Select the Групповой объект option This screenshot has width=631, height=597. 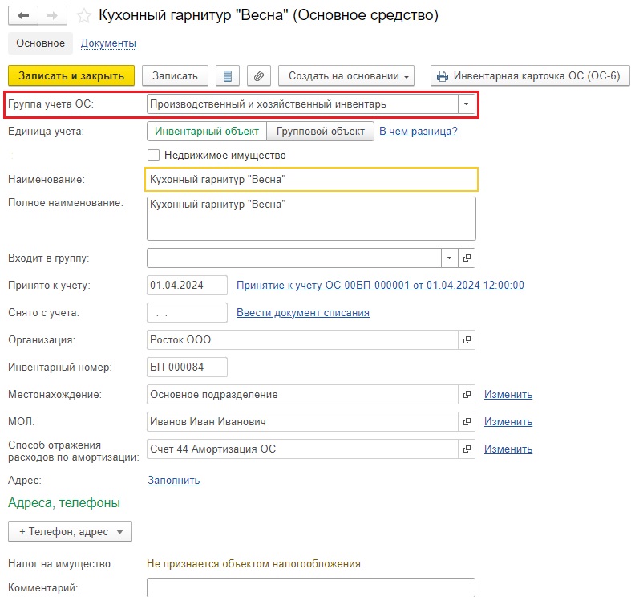coord(321,132)
